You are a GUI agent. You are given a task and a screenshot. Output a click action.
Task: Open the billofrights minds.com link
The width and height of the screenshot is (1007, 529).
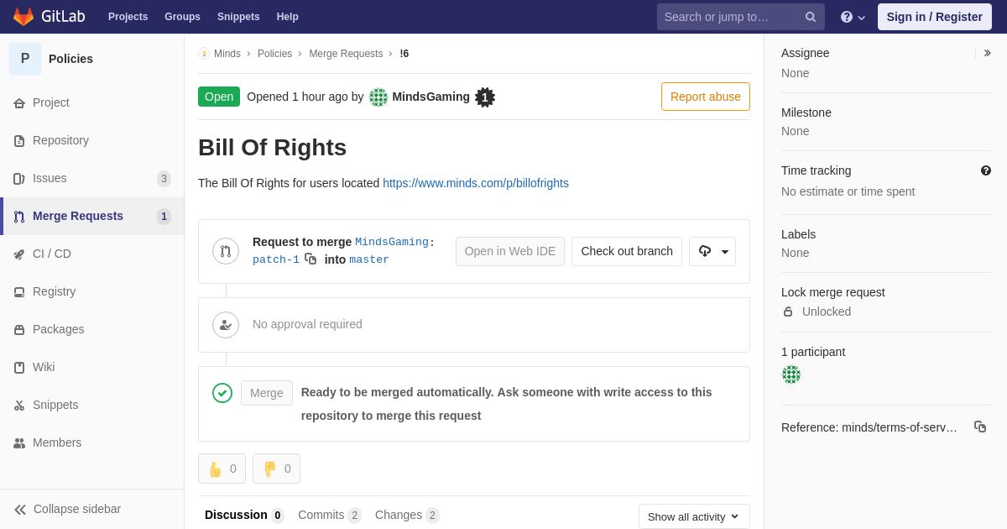[x=476, y=183]
